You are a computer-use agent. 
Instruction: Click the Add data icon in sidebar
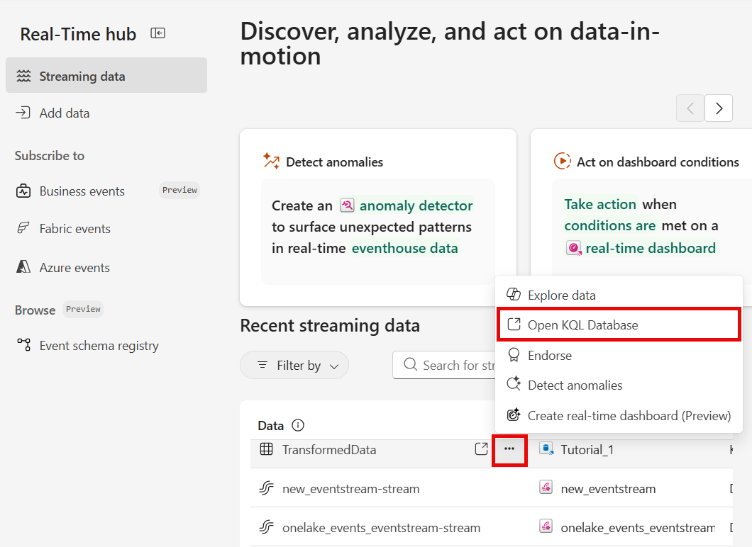22,113
